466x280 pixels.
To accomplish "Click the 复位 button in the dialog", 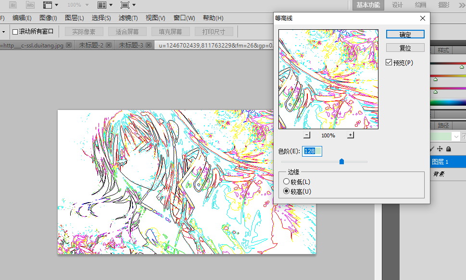I will coord(405,48).
